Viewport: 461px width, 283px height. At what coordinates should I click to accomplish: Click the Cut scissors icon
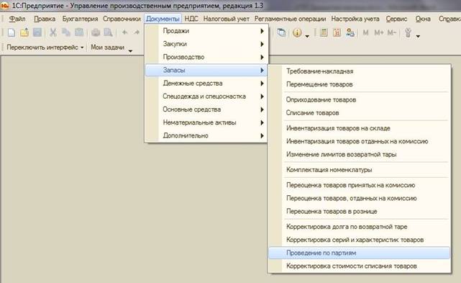53,32
